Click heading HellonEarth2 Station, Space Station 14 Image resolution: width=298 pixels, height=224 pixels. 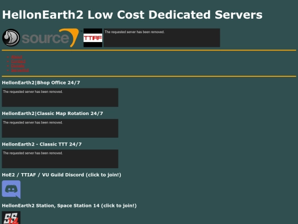pos(69,206)
